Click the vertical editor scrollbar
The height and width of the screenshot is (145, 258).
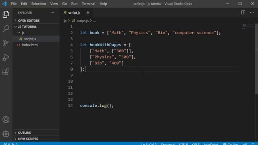coord(256,59)
